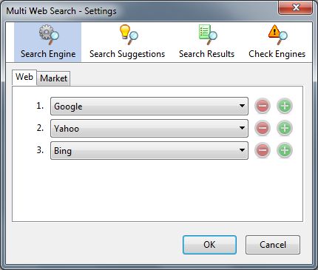Image resolution: width=318 pixels, height=270 pixels.
Task: Open the Check Engines warning section
Action: 277,42
